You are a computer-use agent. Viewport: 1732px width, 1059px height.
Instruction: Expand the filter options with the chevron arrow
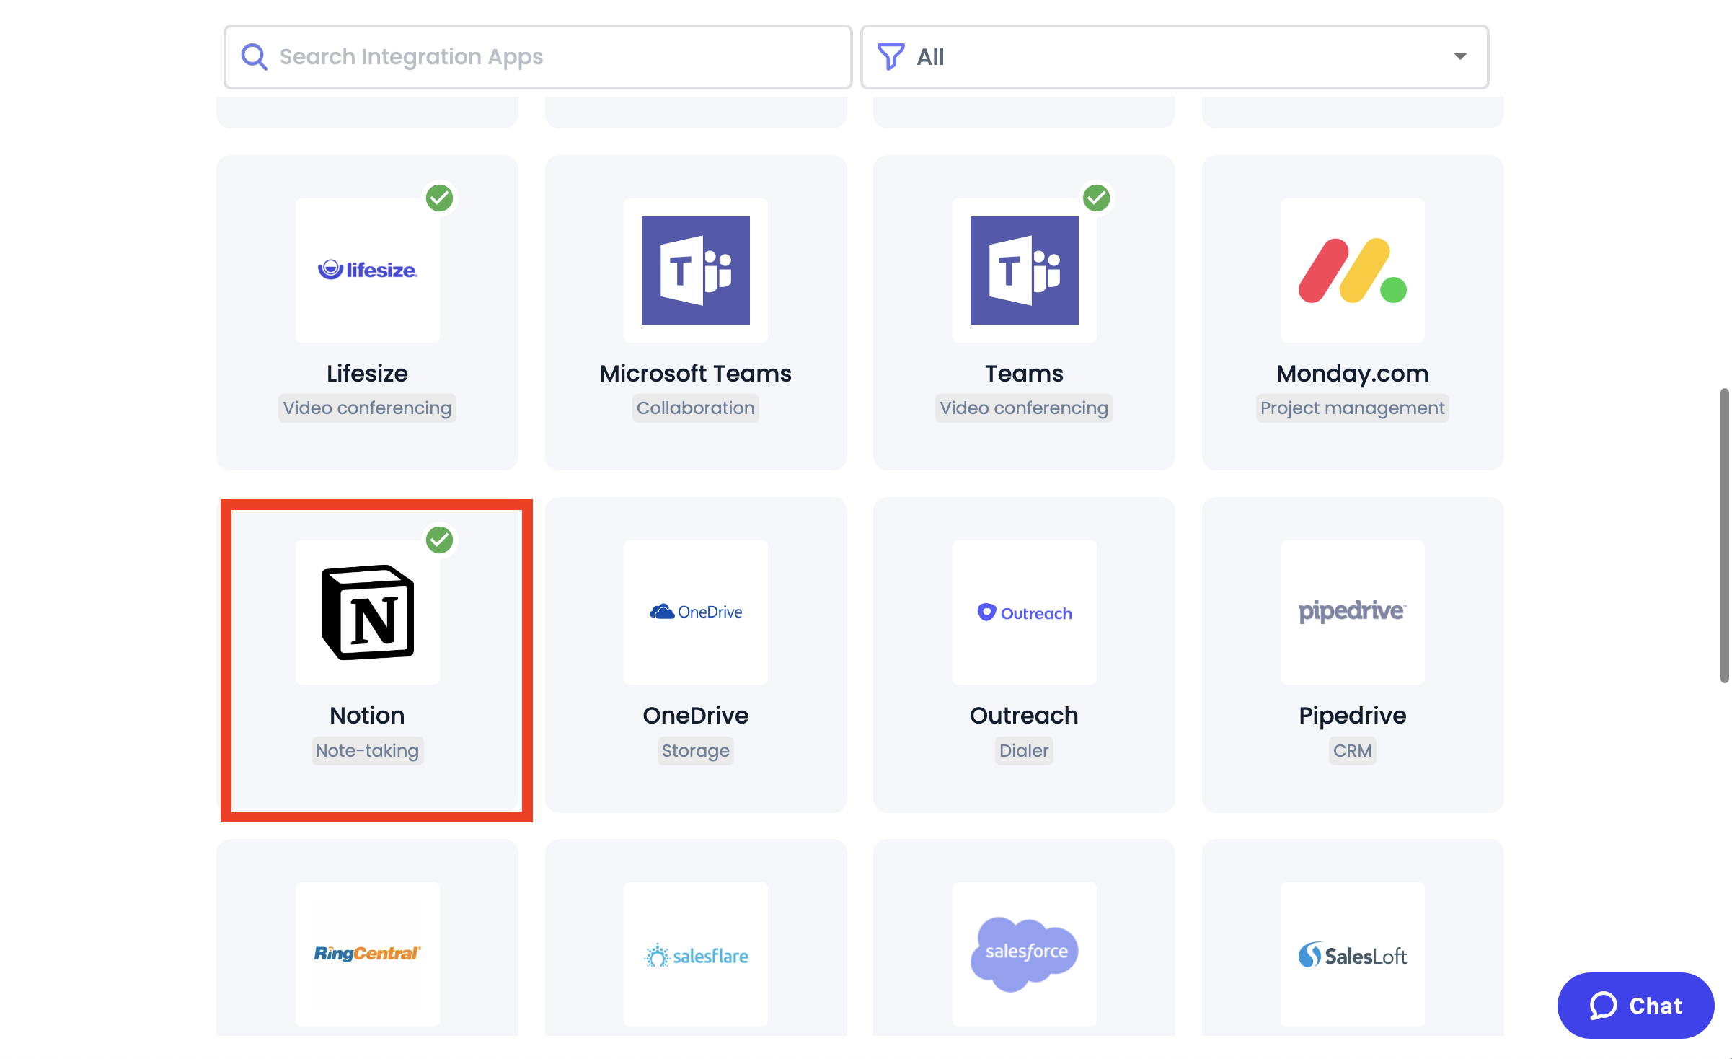(x=1461, y=56)
